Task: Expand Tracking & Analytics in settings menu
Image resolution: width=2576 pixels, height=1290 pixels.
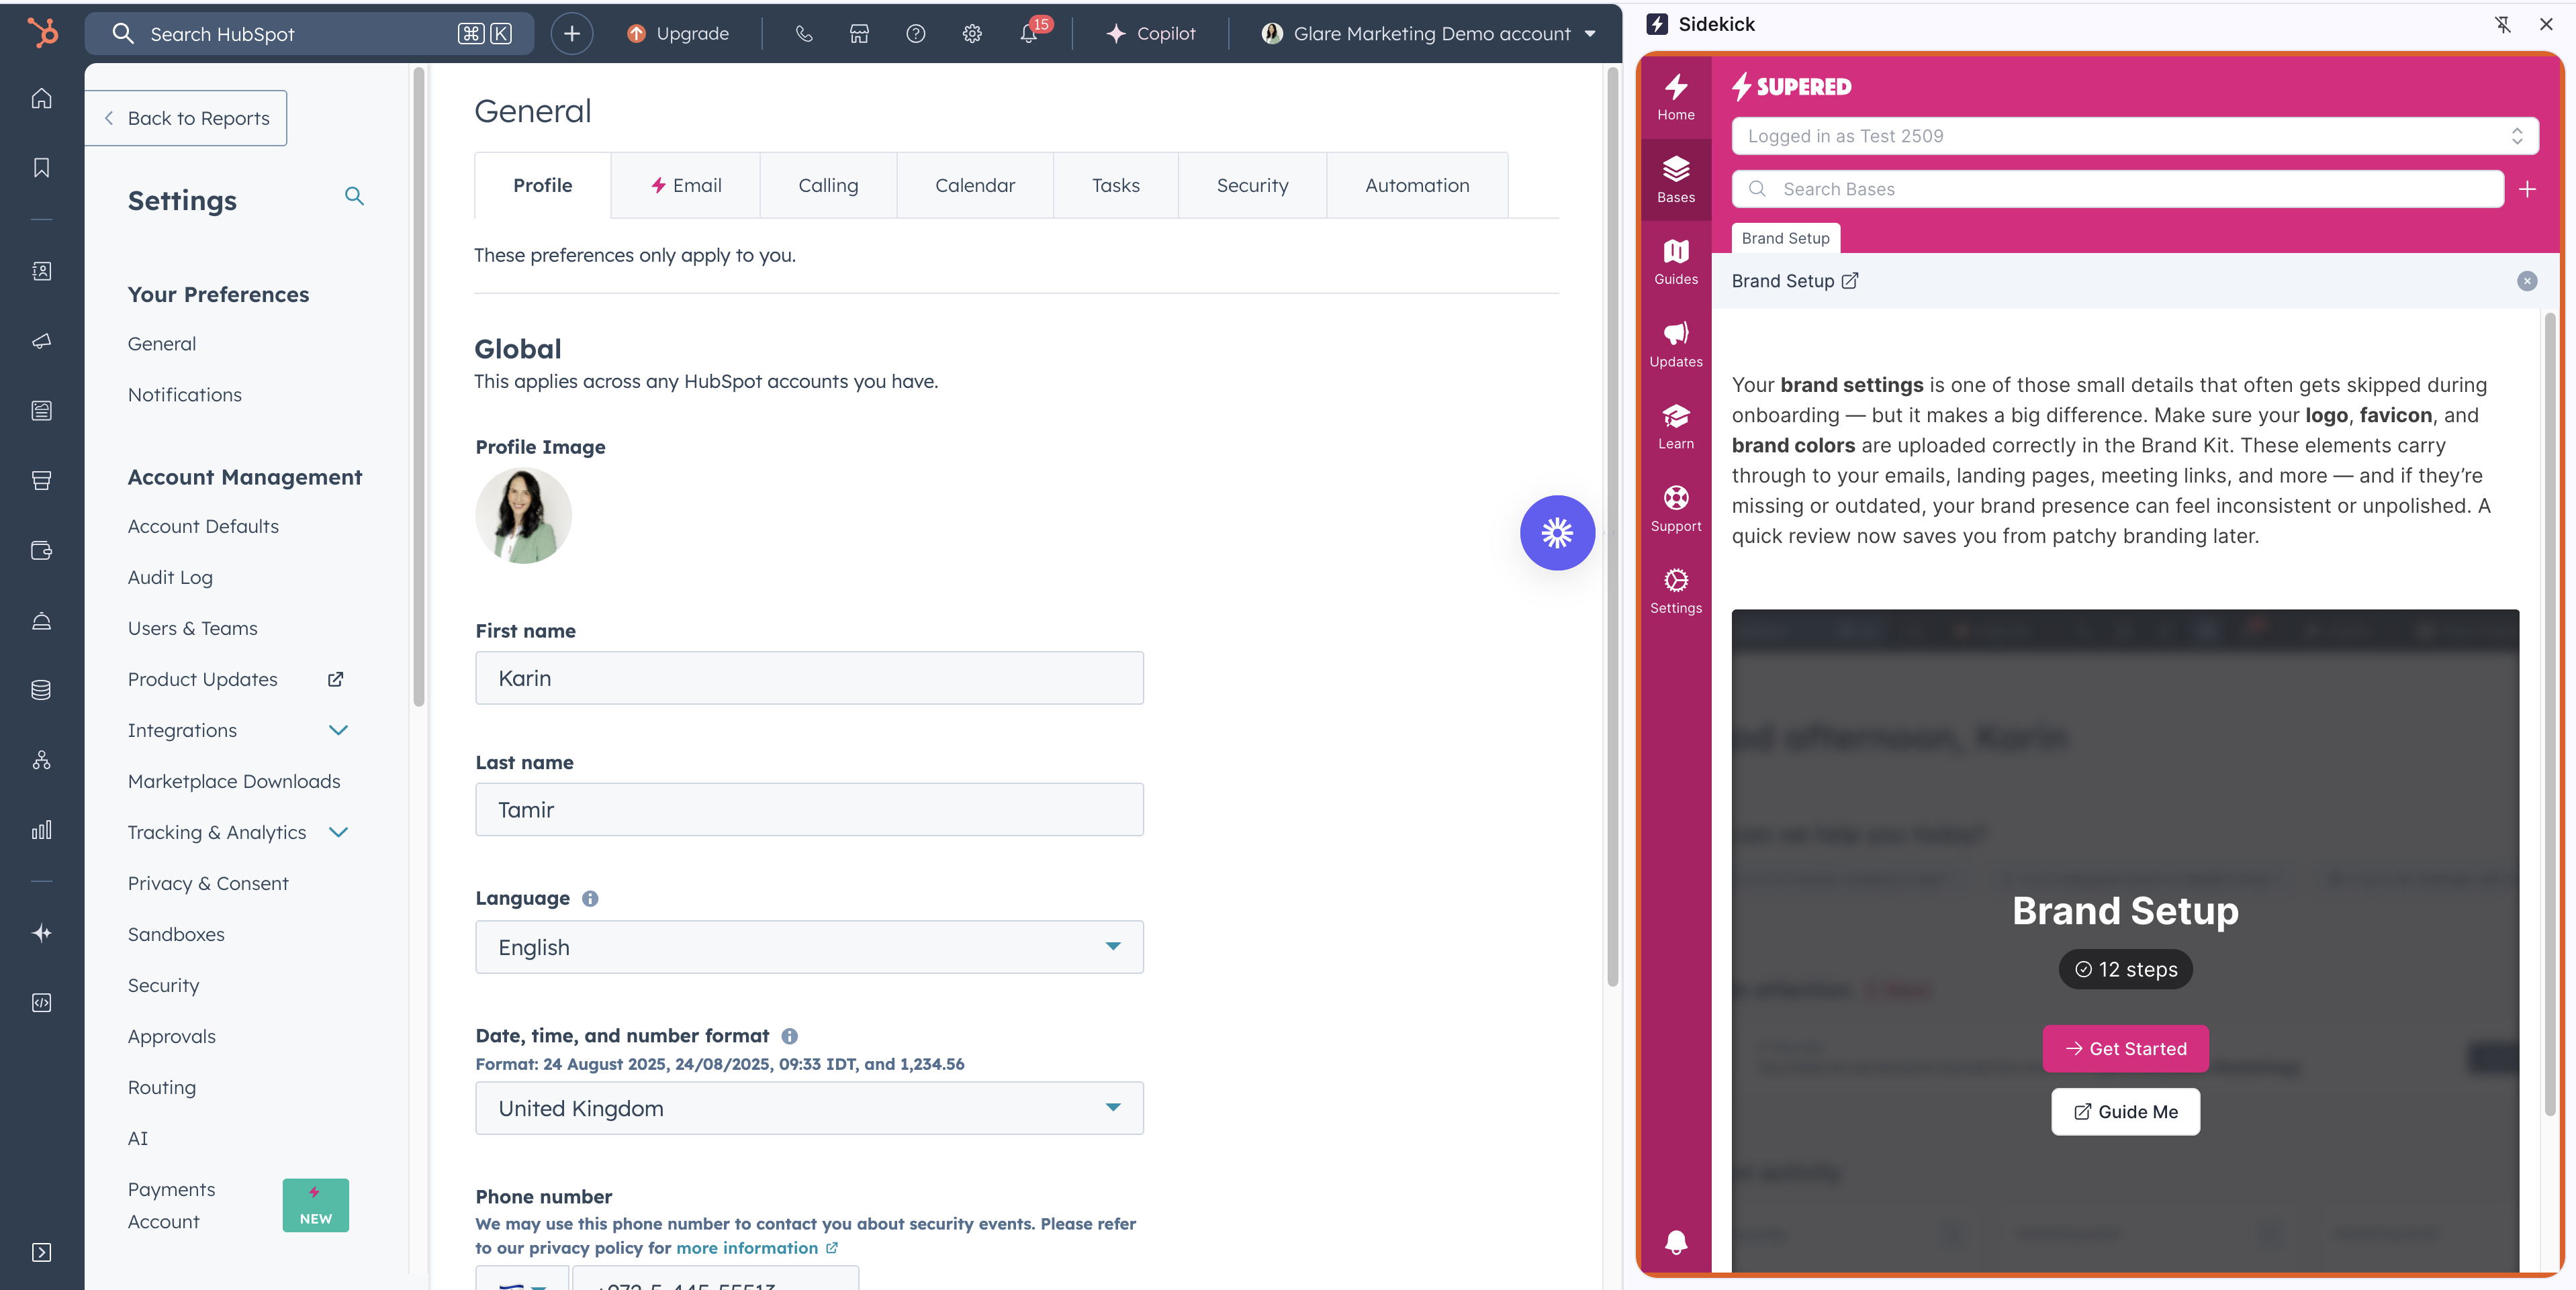Action: (x=338, y=832)
